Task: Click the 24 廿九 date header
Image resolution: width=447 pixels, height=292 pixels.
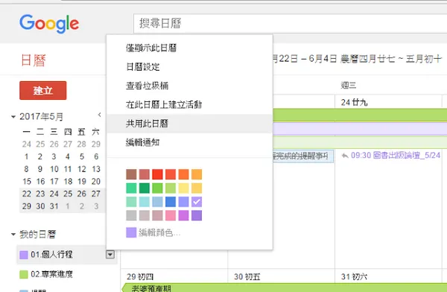Action: 354,102
